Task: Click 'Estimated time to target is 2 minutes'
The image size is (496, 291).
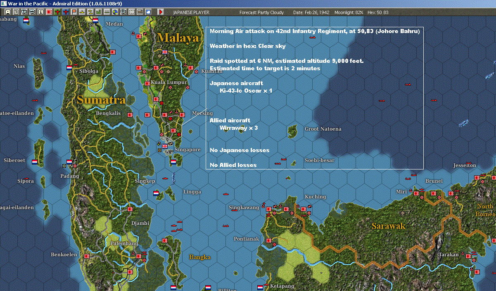Action: [265, 68]
